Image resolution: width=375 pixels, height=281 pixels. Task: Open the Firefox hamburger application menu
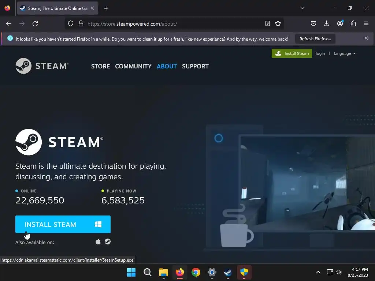point(366,23)
